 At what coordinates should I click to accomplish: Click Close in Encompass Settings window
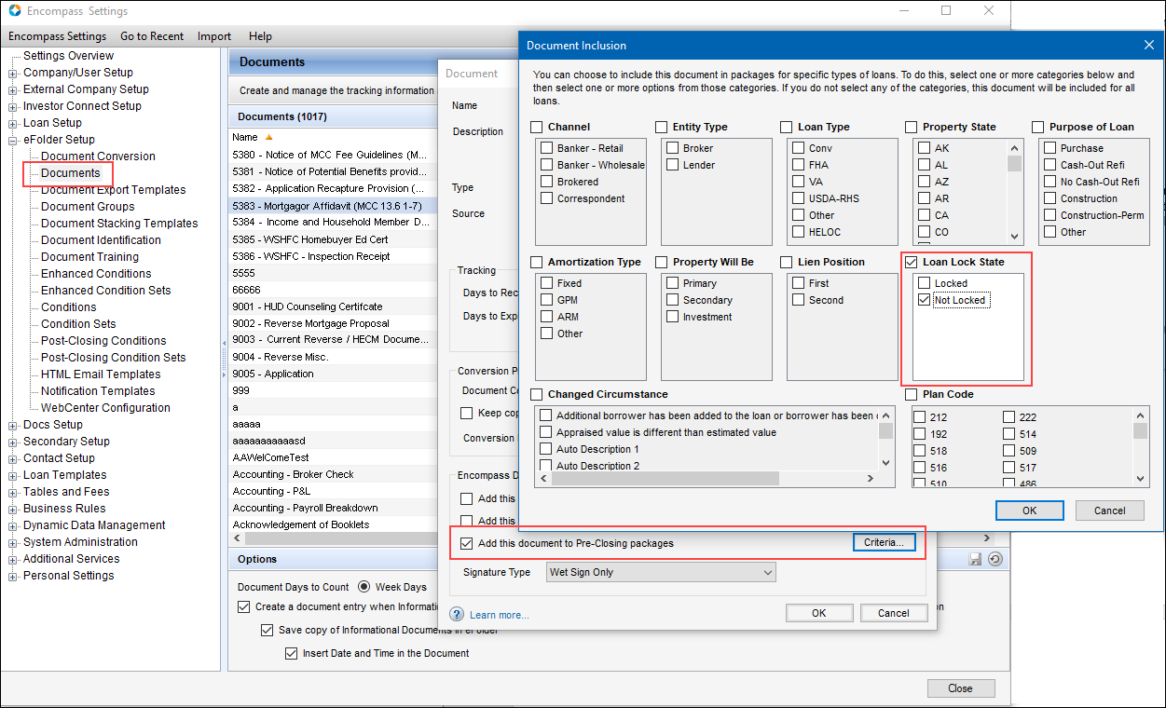[961, 688]
